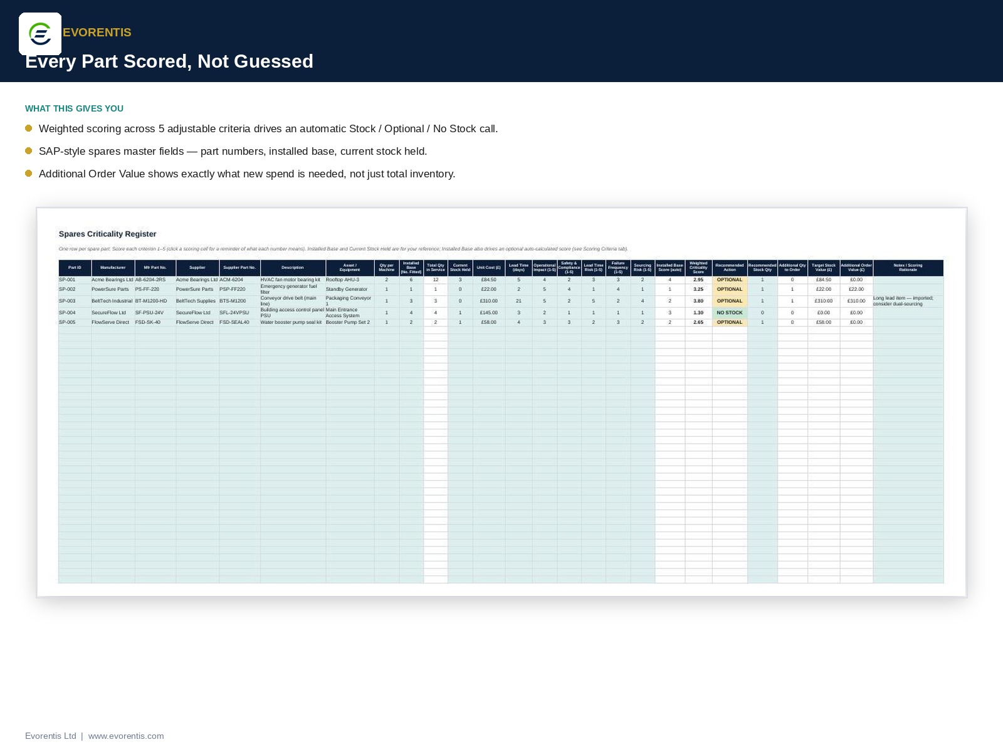Click the 'Manufacturer' column header
The width and height of the screenshot is (1003, 752).
[x=113, y=268]
